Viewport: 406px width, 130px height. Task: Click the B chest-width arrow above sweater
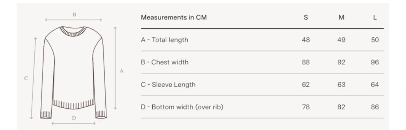(x=74, y=20)
